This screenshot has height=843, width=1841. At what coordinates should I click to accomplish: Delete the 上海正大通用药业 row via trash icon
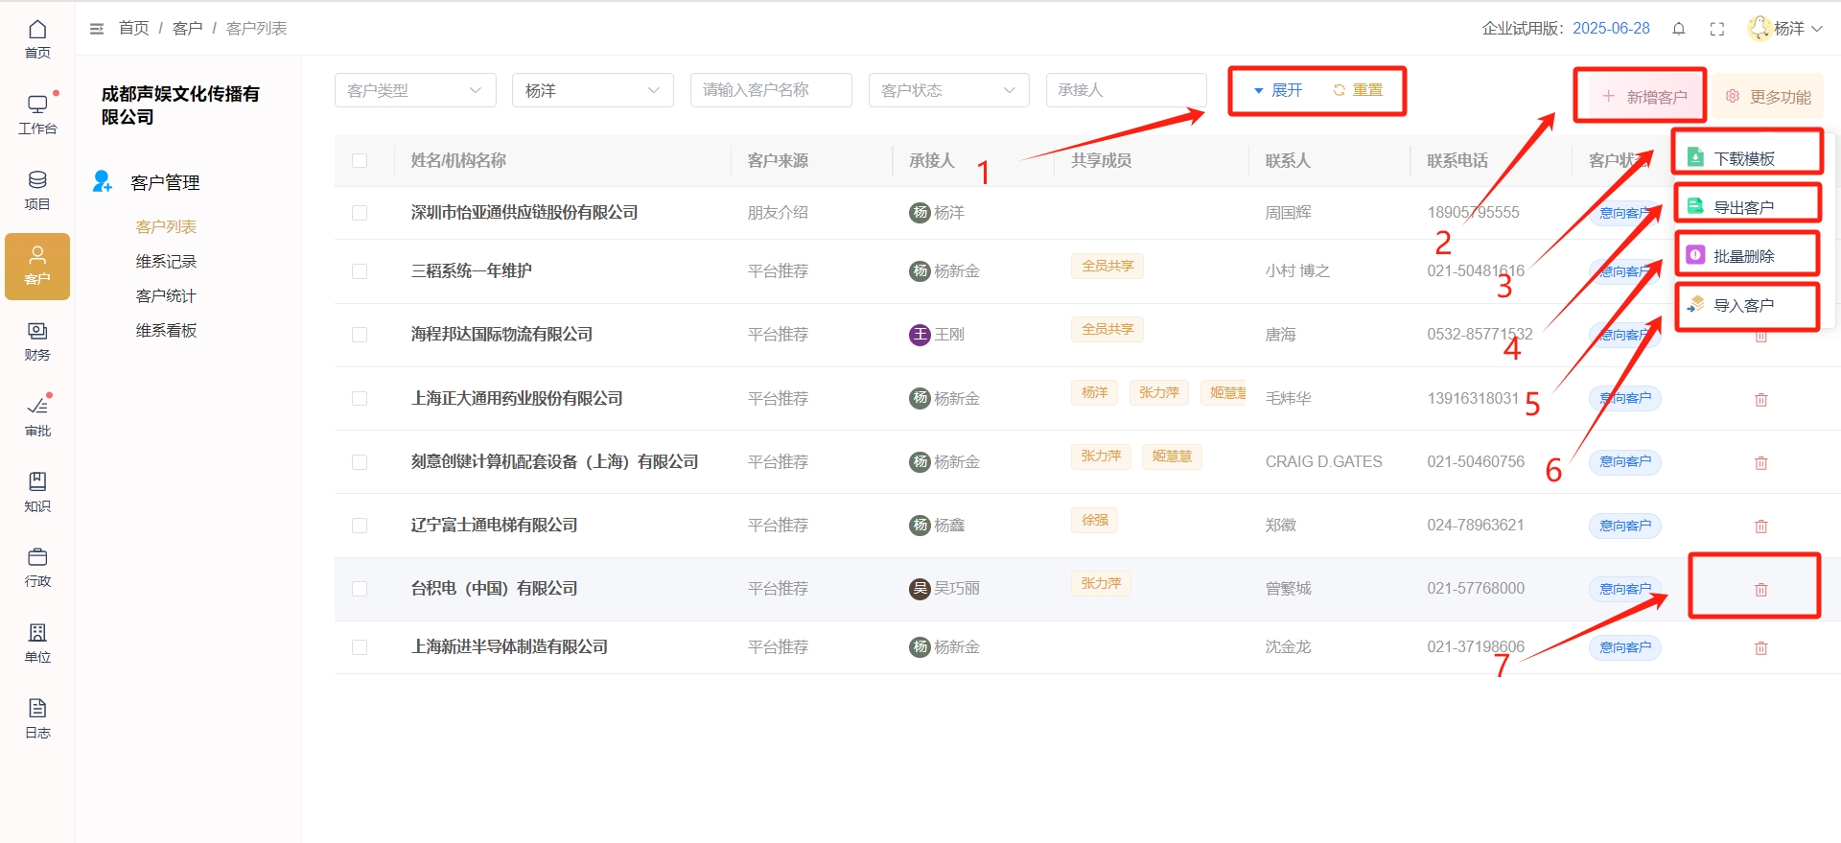click(x=1761, y=399)
